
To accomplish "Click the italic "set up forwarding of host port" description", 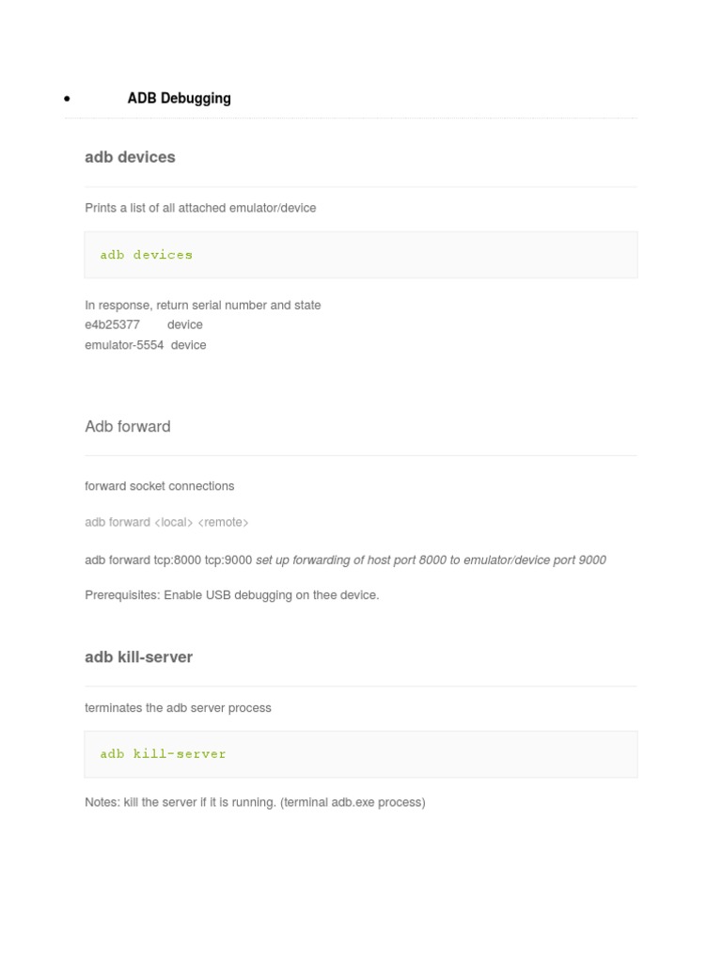I will pyautogui.click(x=431, y=560).
